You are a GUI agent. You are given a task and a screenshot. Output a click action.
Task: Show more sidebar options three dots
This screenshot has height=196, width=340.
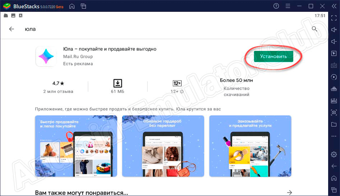334,136
